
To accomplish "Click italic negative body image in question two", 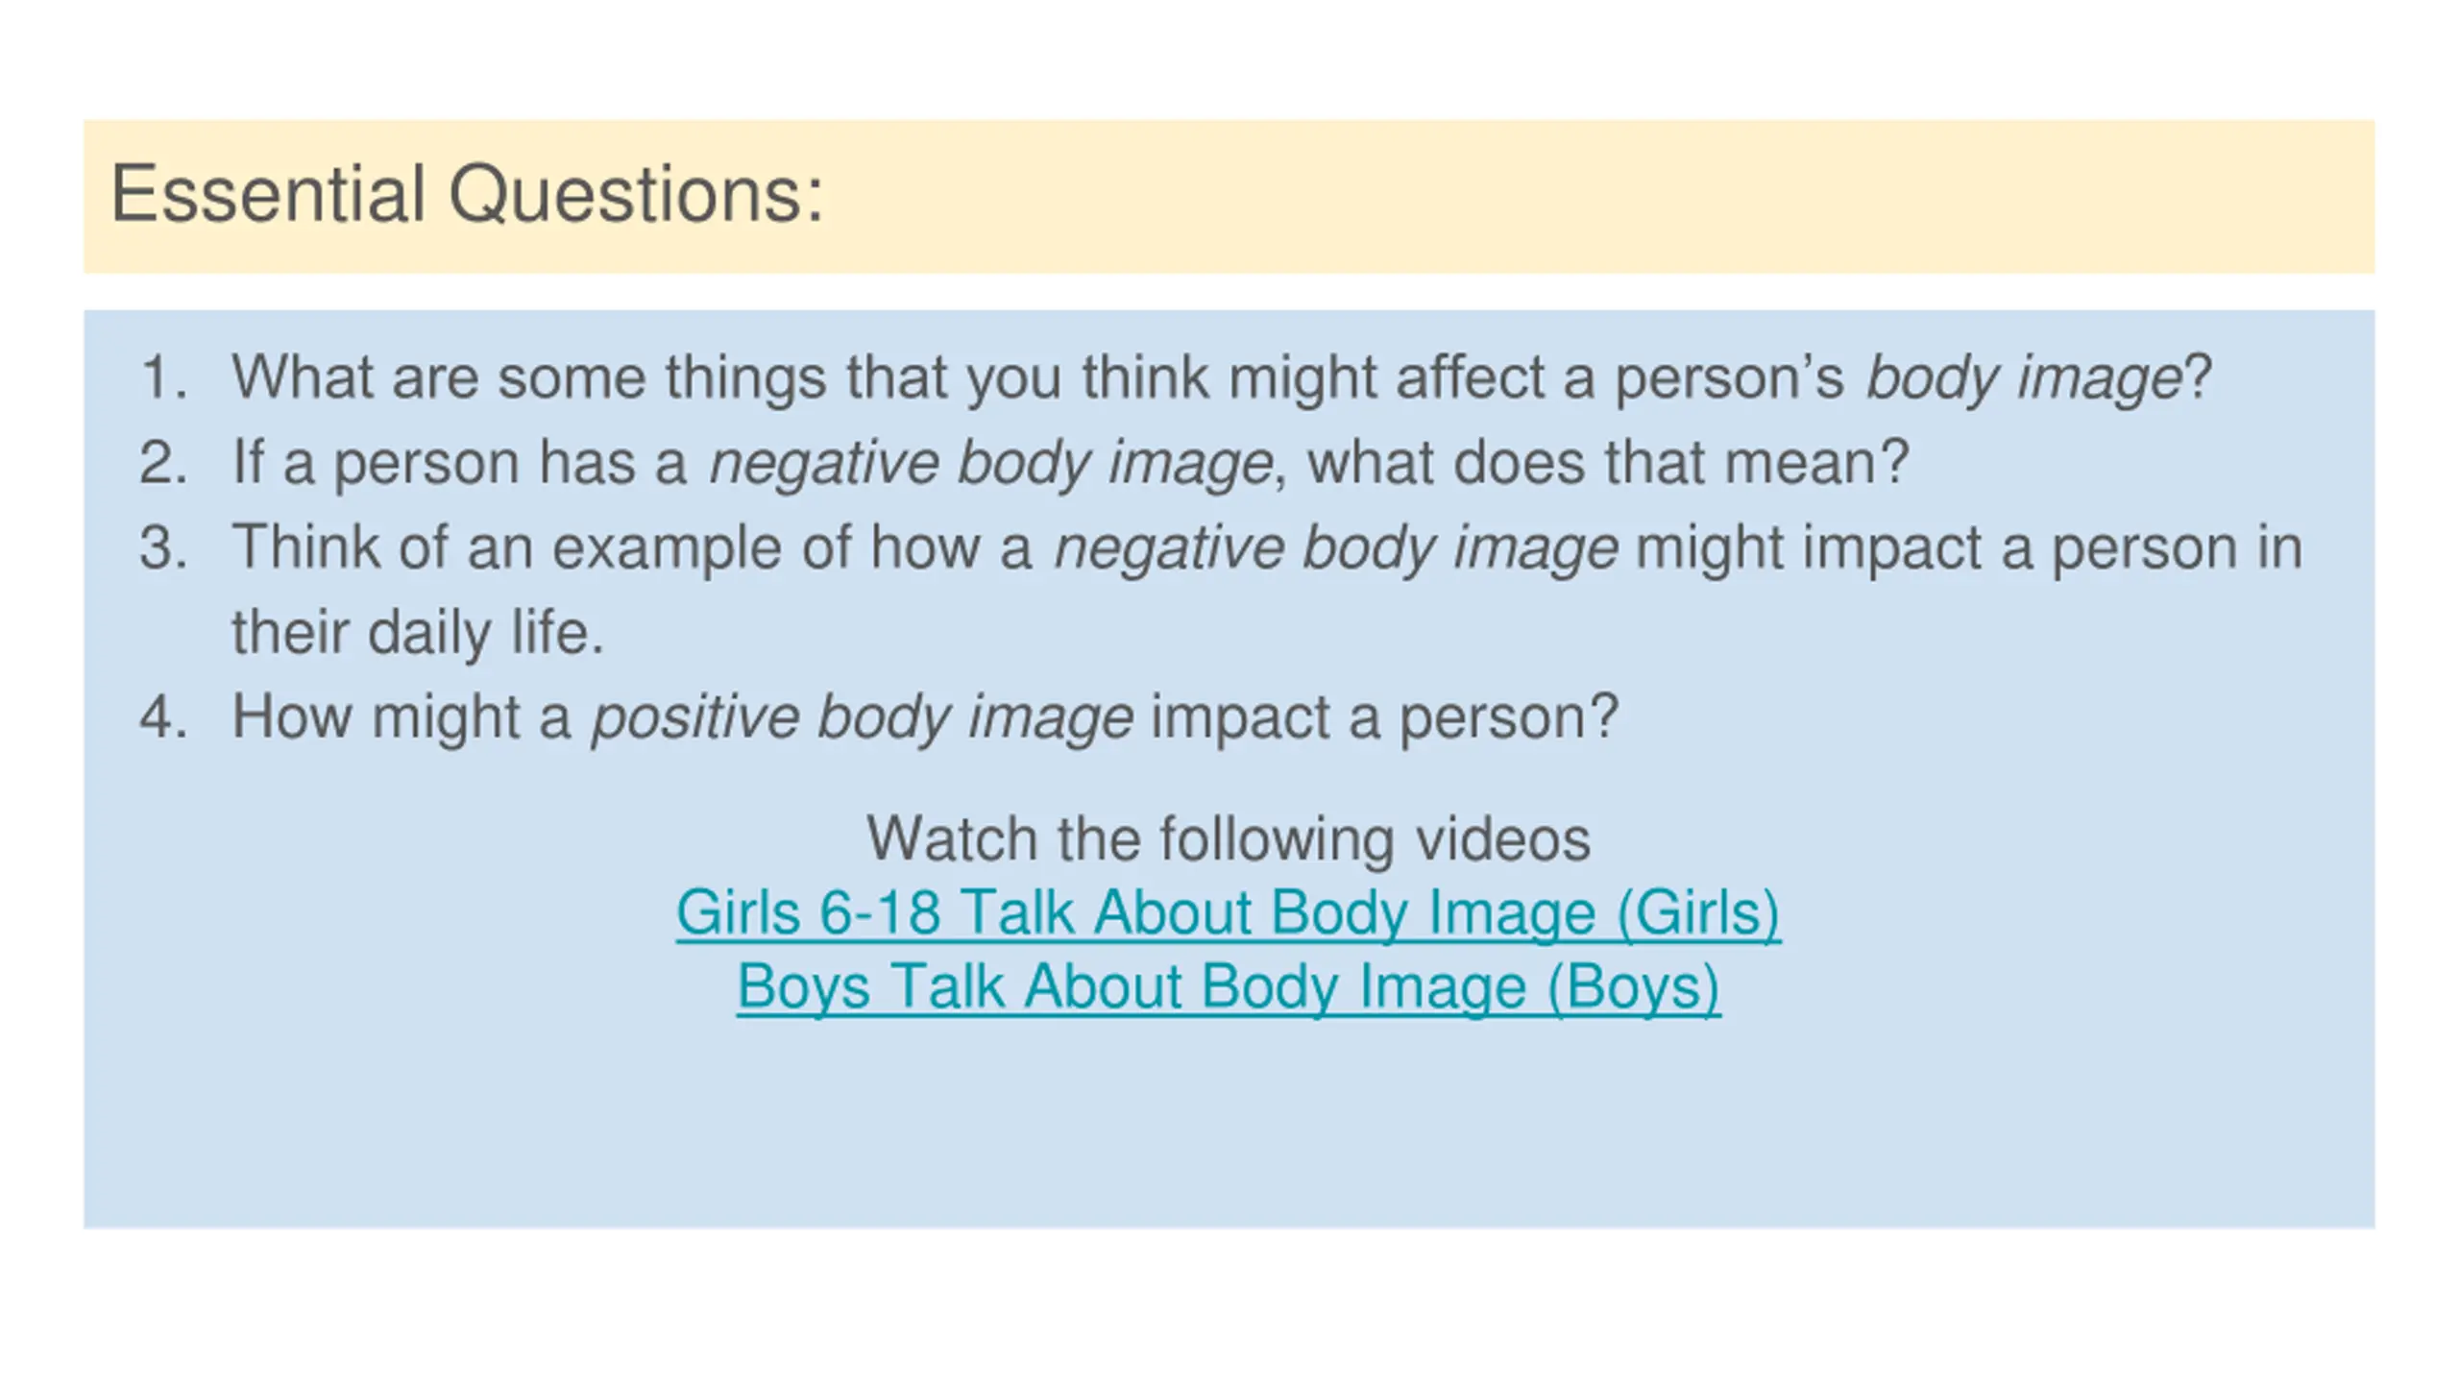I will click(x=990, y=464).
